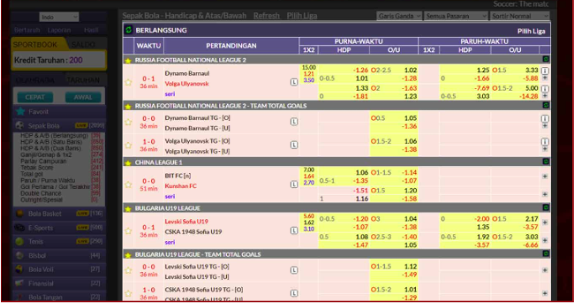Expand plus for Levski Sofia U19 match first line
The image size is (578, 304).
click(545, 223)
